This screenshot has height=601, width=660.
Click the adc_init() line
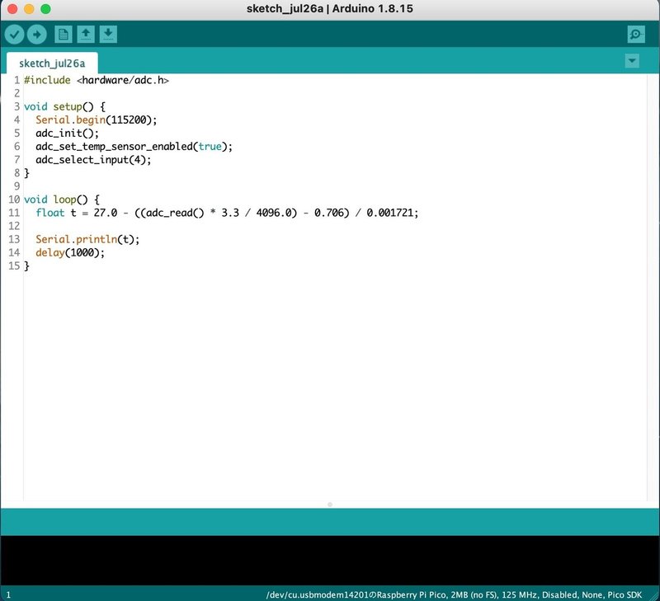tap(68, 134)
